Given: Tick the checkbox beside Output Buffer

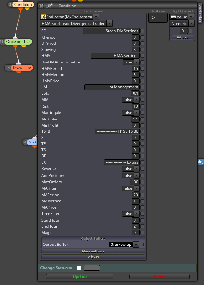Looking at the screenshot, I should 142,245.
